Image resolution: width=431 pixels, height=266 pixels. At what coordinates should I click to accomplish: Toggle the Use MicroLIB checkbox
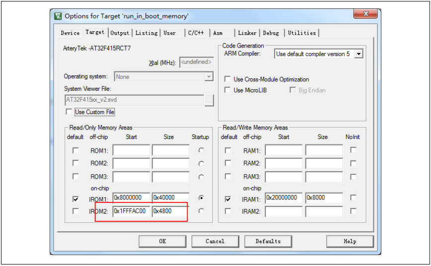(x=227, y=90)
